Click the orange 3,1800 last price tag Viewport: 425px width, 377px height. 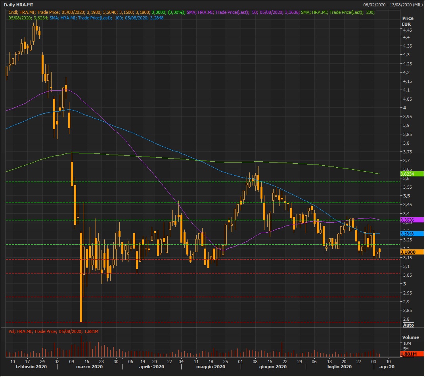tap(412, 252)
